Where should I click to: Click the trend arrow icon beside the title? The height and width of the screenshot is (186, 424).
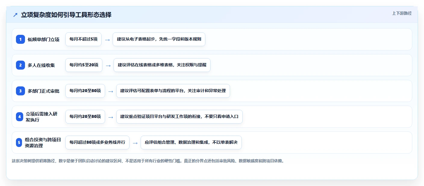click(x=15, y=15)
